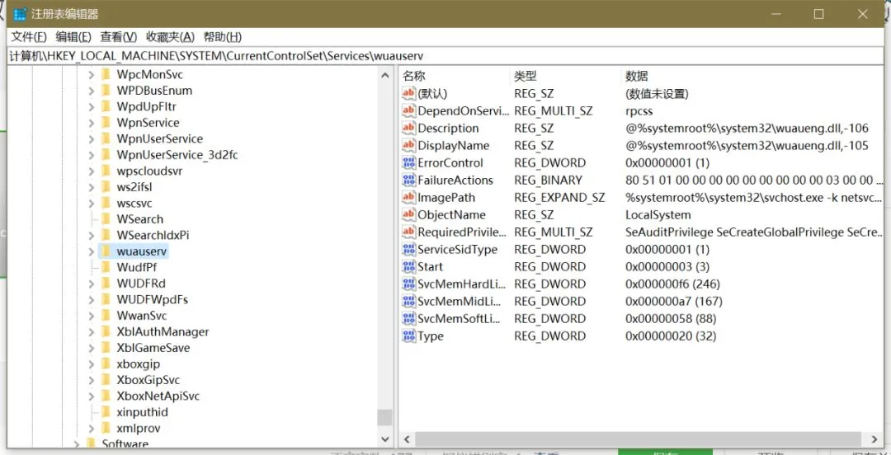
Task: Click the REG_EXPAND_SZ type cell
Action: pos(559,198)
